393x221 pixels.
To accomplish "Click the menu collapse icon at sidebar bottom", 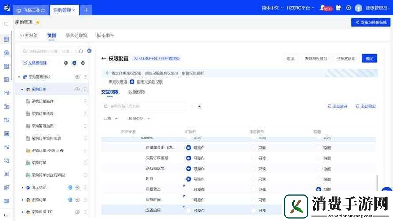I will click(7, 215).
